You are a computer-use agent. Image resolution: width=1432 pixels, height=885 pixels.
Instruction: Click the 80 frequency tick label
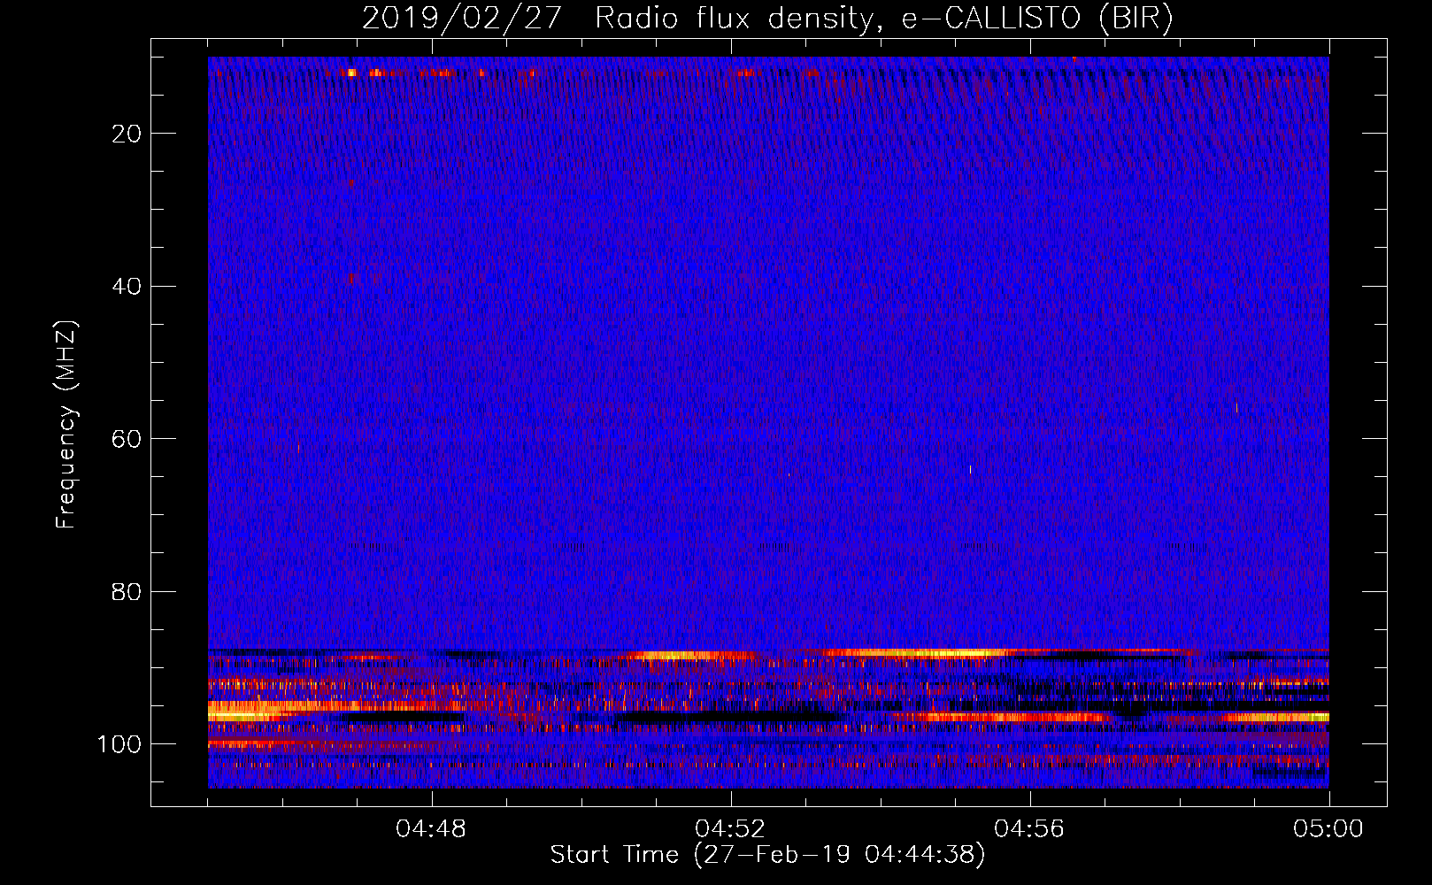(127, 591)
